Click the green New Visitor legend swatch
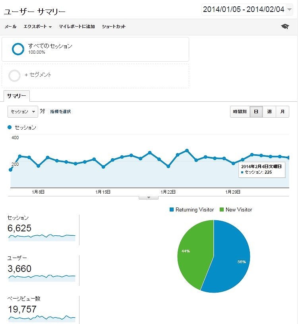This screenshot has width=298, height=324. tap(222, 210)
